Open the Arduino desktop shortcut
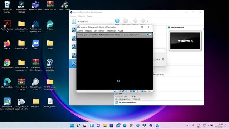 pos(50,25)
